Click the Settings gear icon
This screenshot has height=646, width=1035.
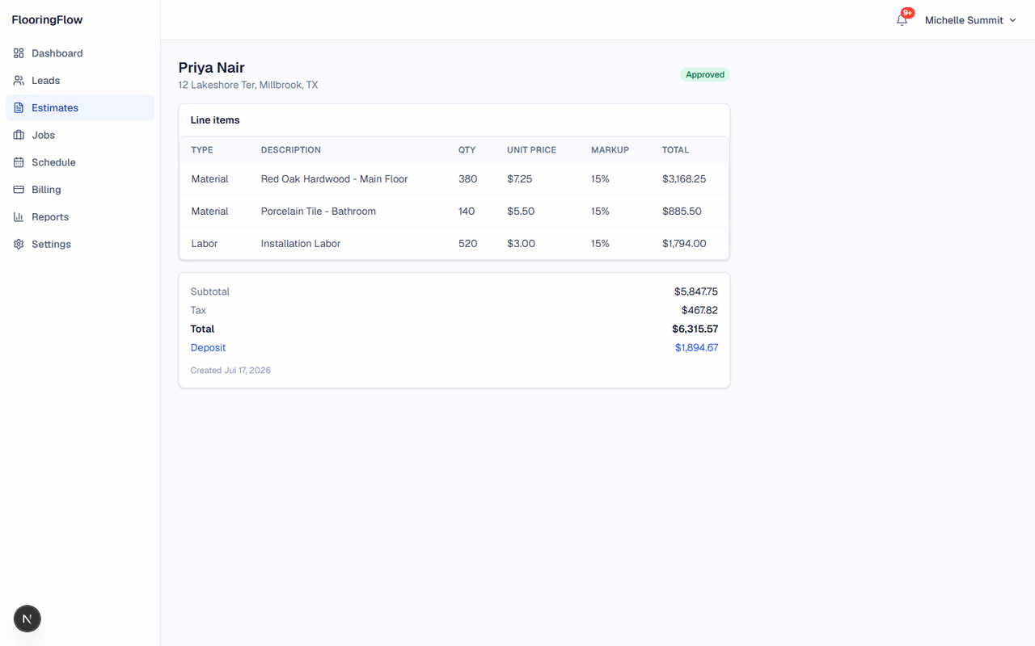click(19, 244)
